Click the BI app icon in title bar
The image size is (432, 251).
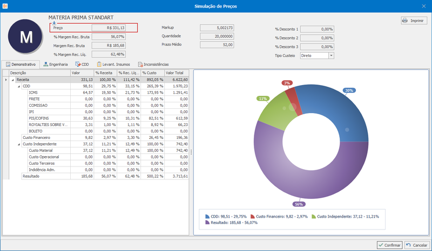pyautogui.click(x=5, y=6)
